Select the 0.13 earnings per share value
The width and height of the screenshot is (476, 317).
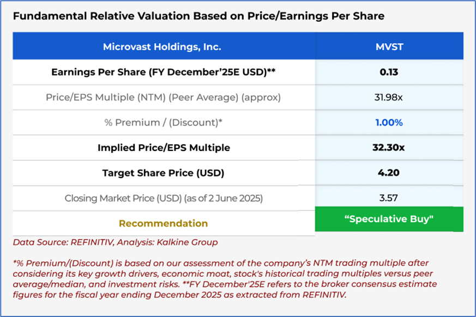(x=389, y=72)
